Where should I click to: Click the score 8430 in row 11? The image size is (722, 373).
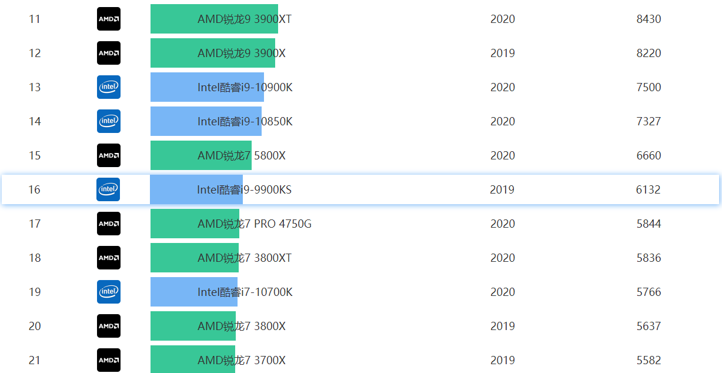click(x=649, y=19)
